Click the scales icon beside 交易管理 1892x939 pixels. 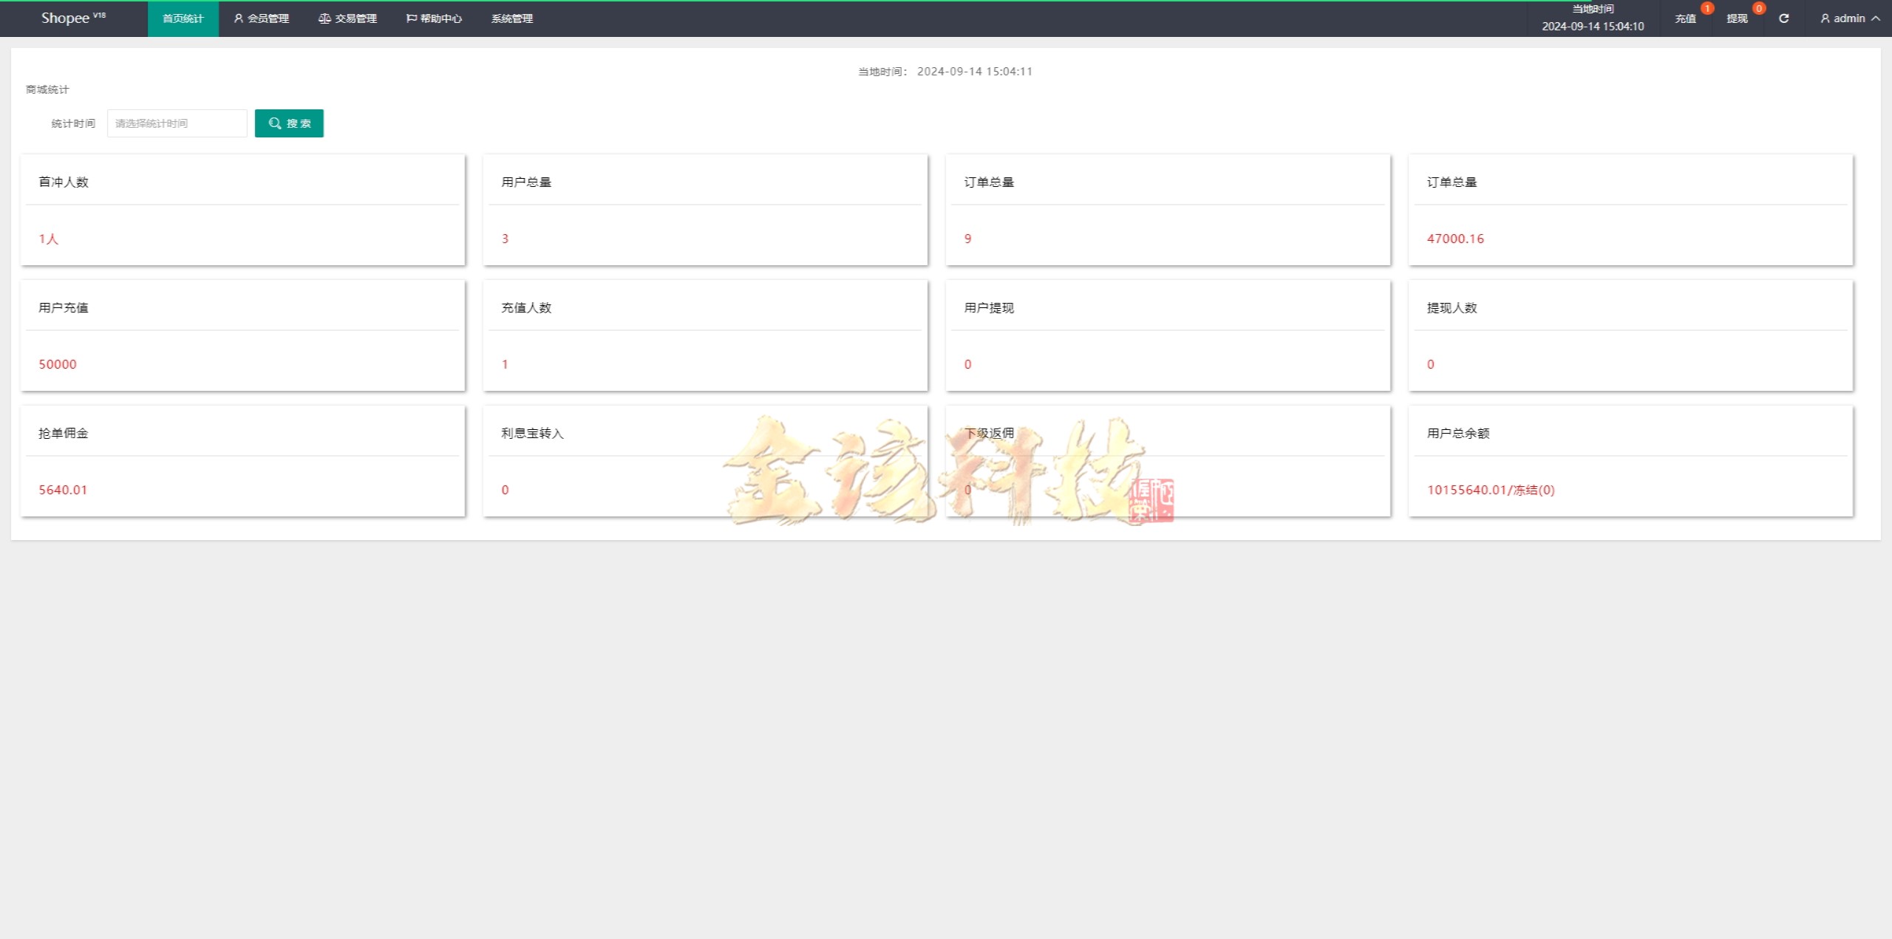click(324, 18)
